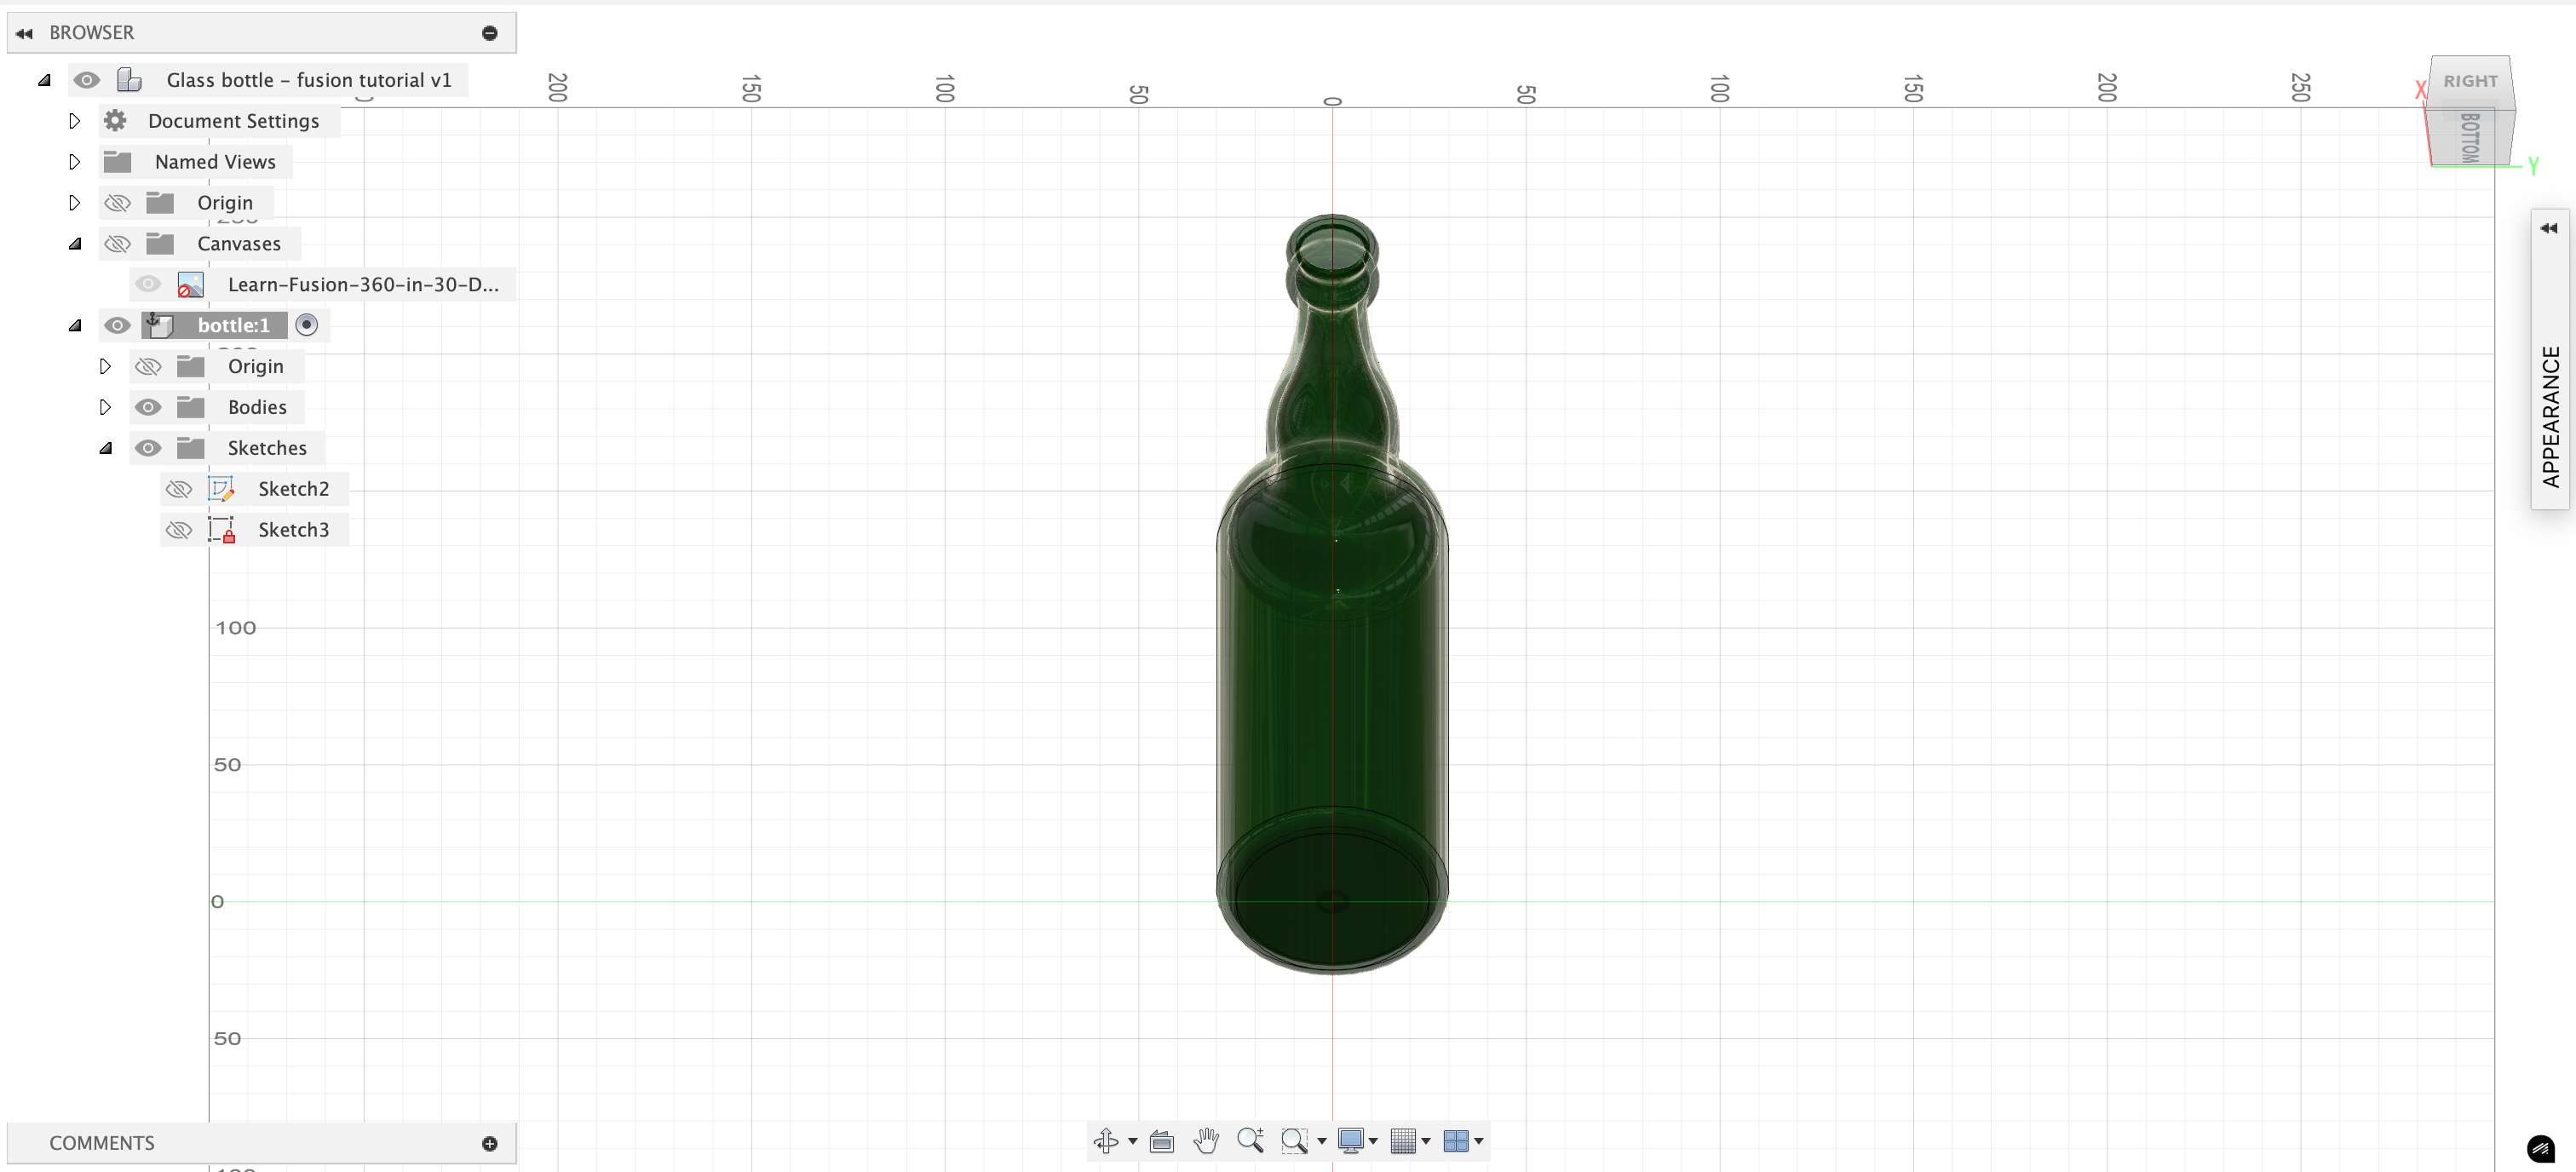Collapse the Sketches folder
2576x1172 pixels.
click(x=105, y=448)
